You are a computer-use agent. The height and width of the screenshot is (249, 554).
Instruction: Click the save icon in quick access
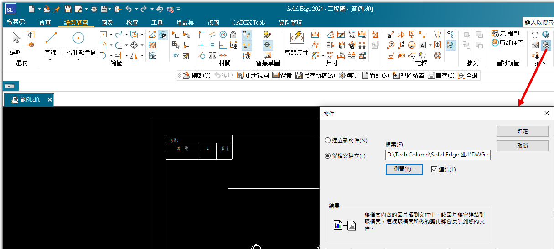coord(67,9)
